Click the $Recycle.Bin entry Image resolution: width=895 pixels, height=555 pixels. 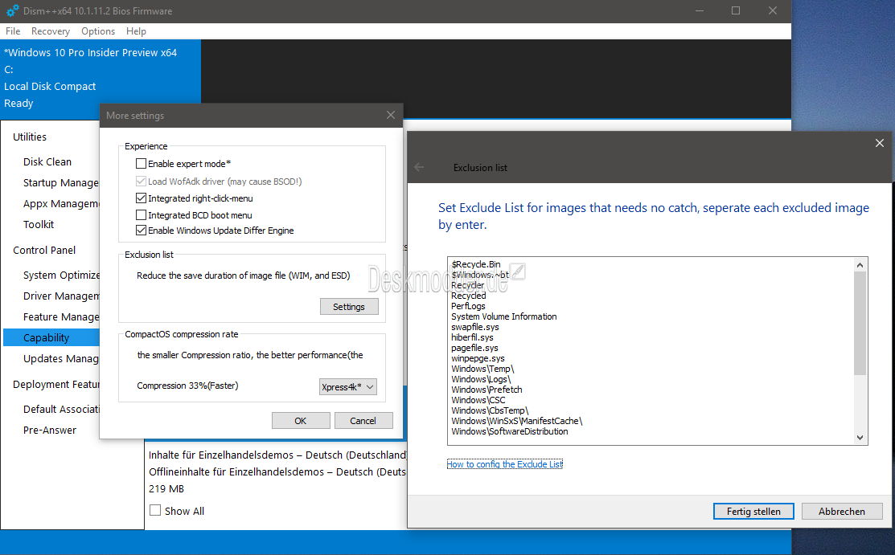click(x=475, y=264)
